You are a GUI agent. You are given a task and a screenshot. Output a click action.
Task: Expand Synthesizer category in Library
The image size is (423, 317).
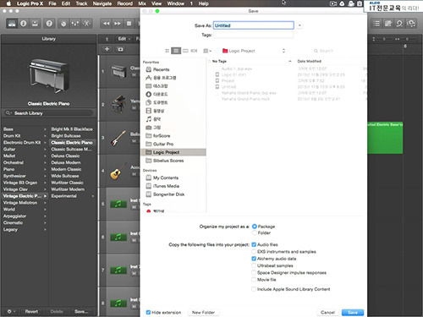tap(45, 176)
